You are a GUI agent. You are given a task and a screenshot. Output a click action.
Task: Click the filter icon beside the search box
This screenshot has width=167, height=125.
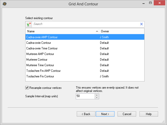tap(29, 24)
